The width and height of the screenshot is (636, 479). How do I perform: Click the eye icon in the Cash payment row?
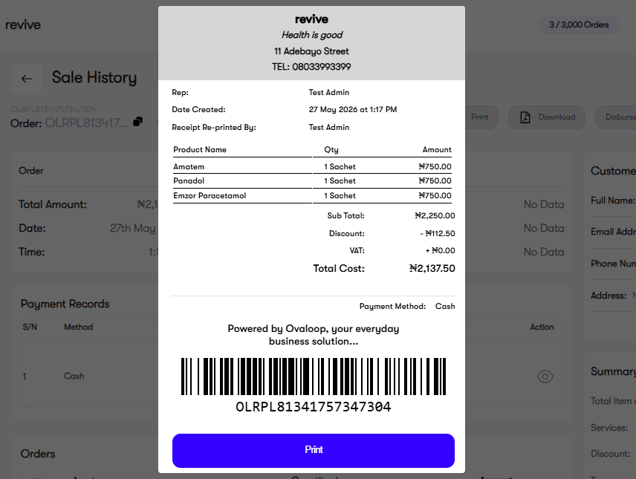pyautogui.click(x=545, y=377)
